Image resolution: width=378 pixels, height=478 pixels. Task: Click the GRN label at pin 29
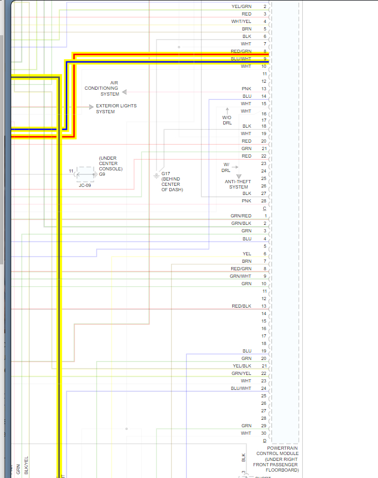pos(246,426)
